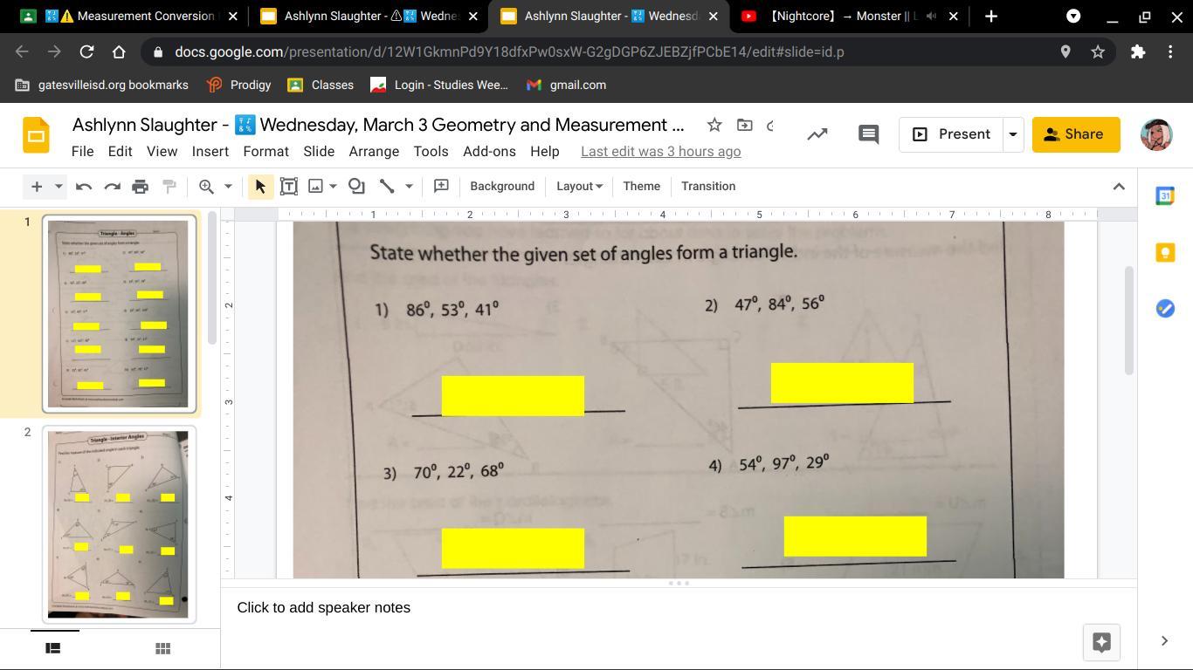Open Google Keep in the side panel

click(1165, 252)
